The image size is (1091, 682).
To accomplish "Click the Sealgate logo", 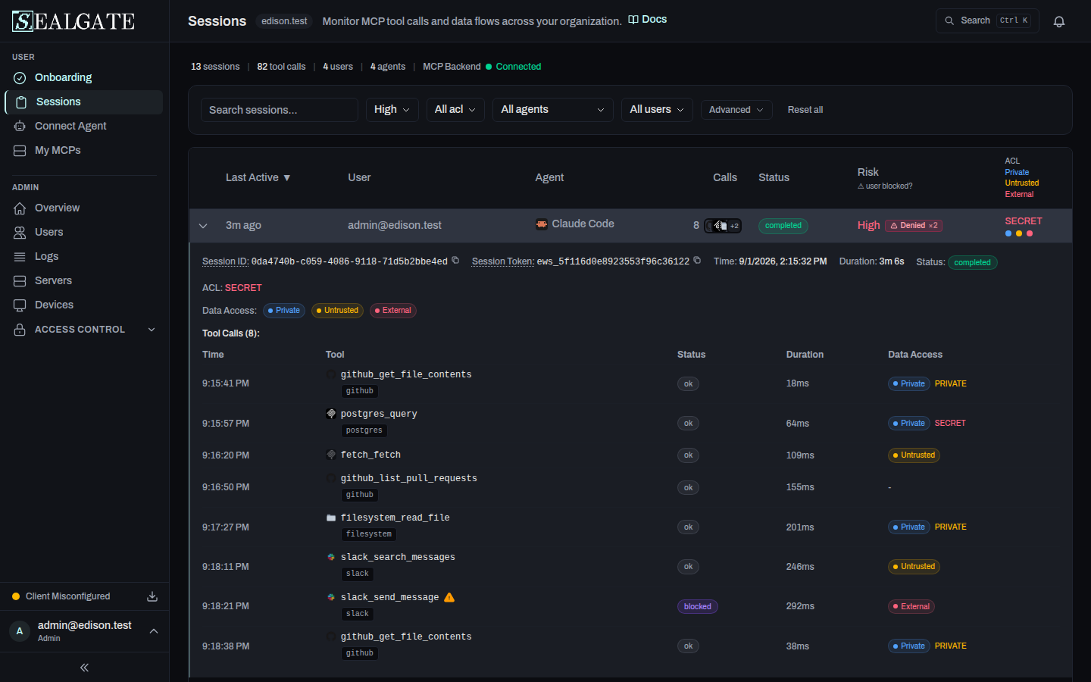I will click(73, 21).
